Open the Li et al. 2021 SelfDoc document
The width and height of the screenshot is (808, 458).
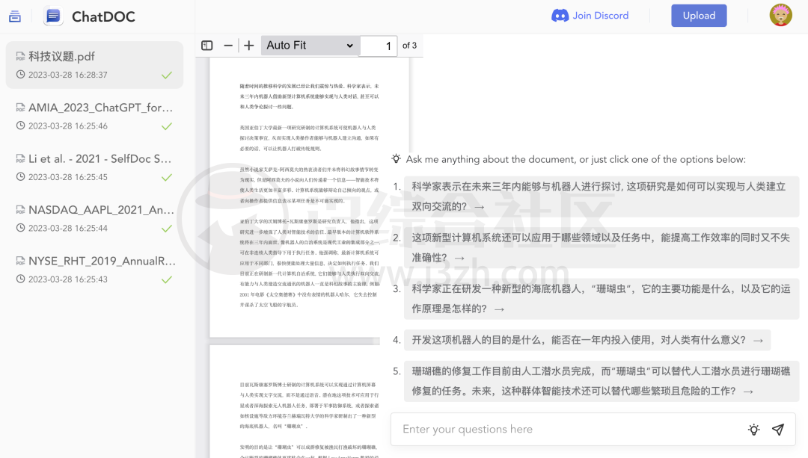coord(94,167)
